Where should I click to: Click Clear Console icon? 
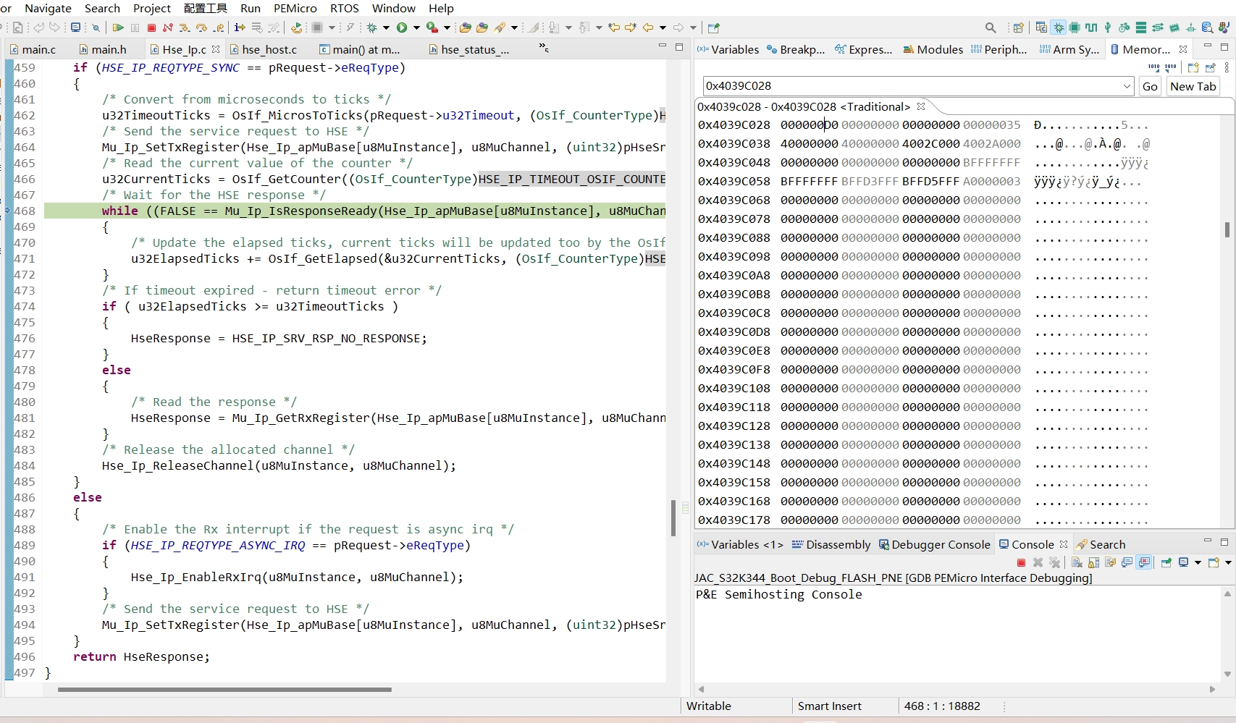1077,562
